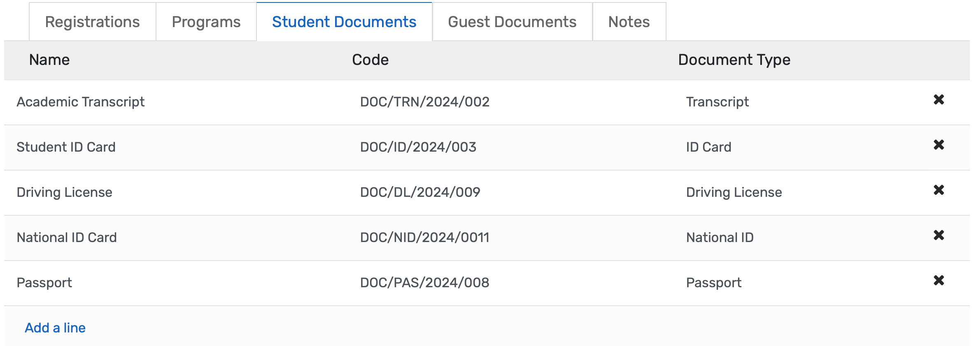Sort by the Code column header
The height and width of the screenshot is (346, 974).
(x=370, y=60)
